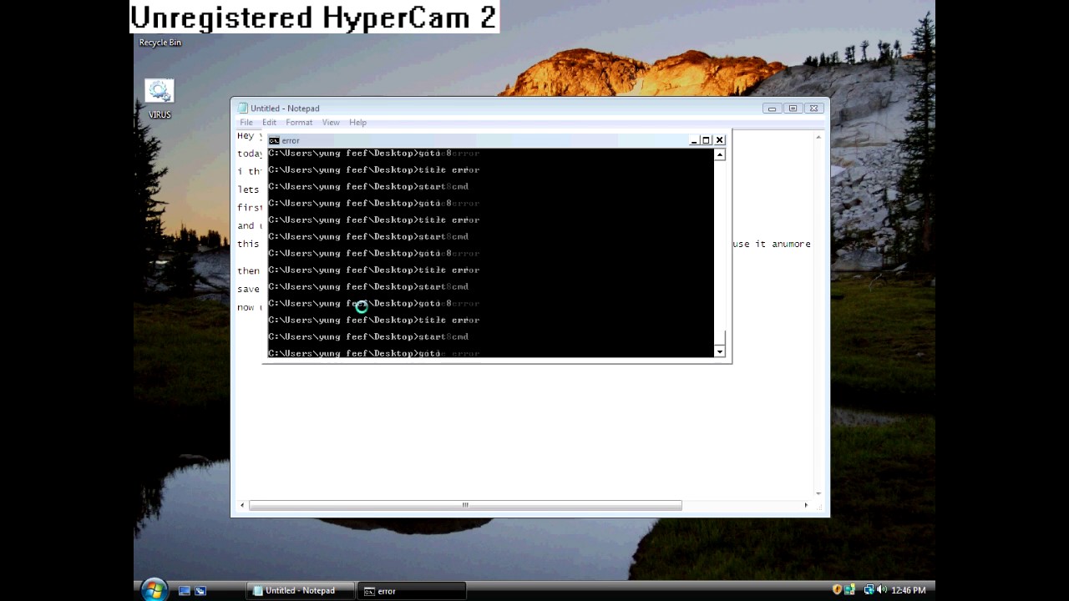Open the Format menu in Notepad
The image size is (1069, 601).
pyautogui.click(x=299, y=123)
